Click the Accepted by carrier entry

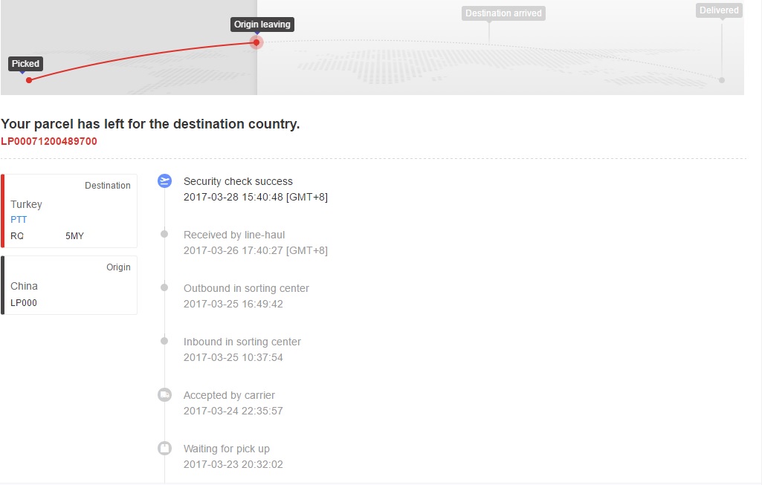click(x=230, y=395)
